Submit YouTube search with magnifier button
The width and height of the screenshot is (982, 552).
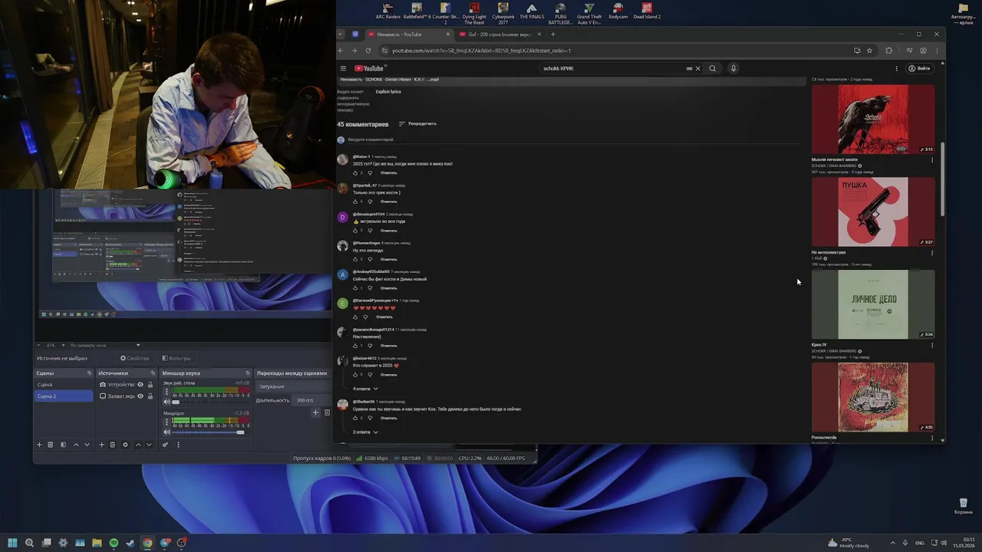coord(712,68)
